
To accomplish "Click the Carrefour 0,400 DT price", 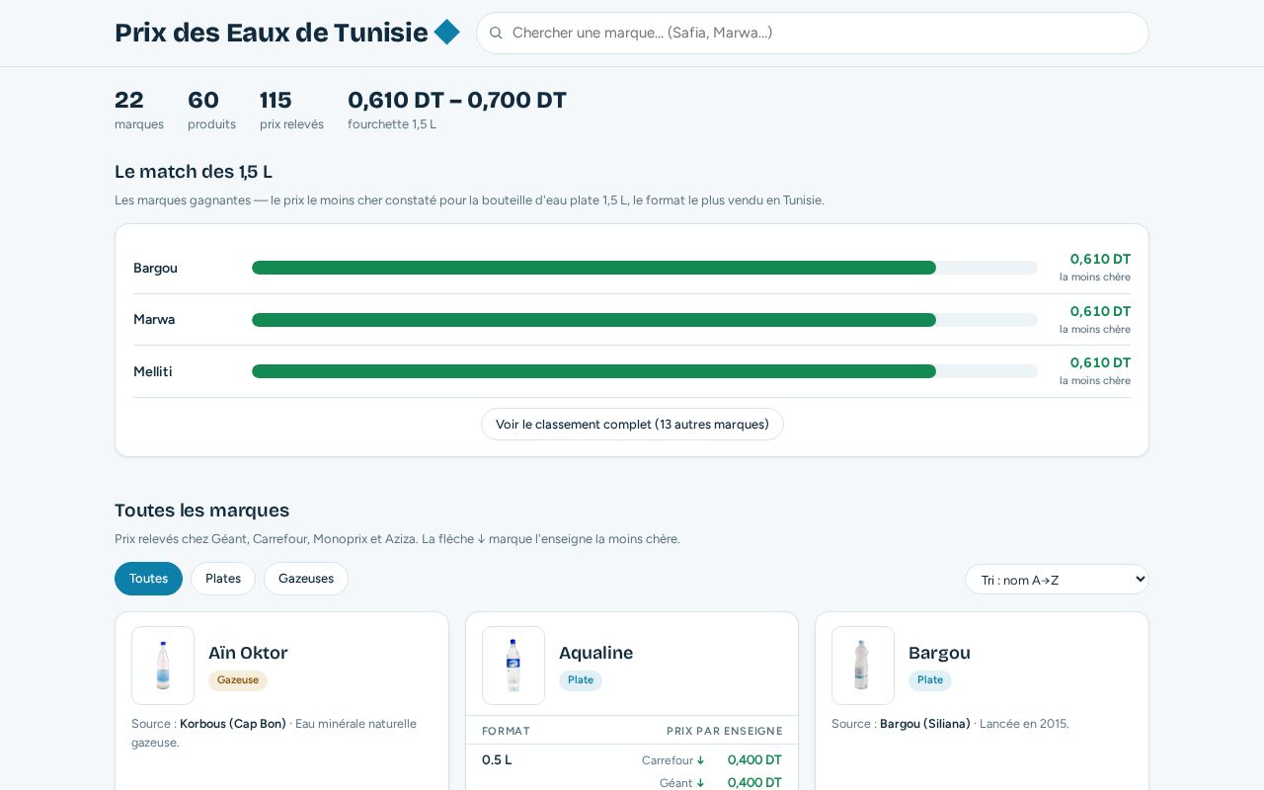I will tap(754, 760).
